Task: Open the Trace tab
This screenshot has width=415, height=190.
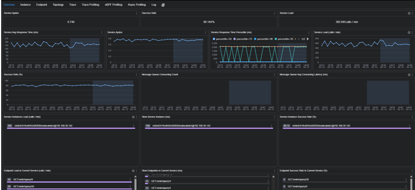Action: (73, 5)
